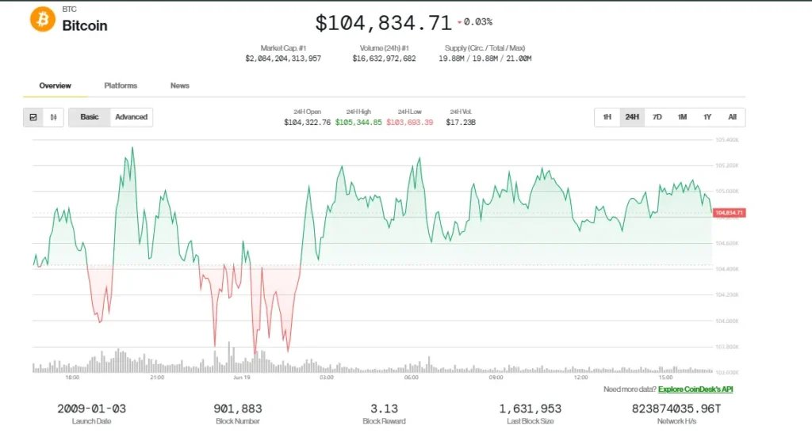Screen dimensions: 812x437
Task: Toggle chart mode to Advanced
Action: 131,117
